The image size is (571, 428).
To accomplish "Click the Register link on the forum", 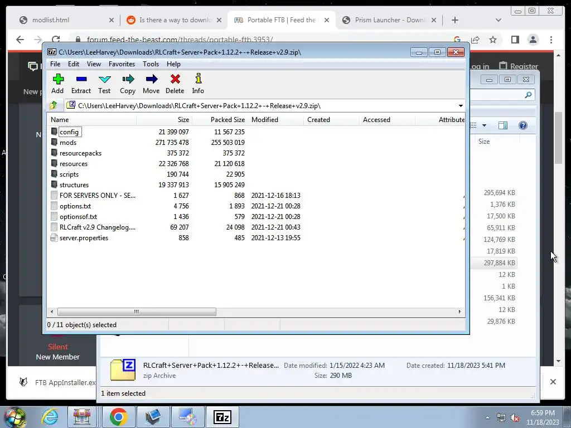I will [518, 66].
